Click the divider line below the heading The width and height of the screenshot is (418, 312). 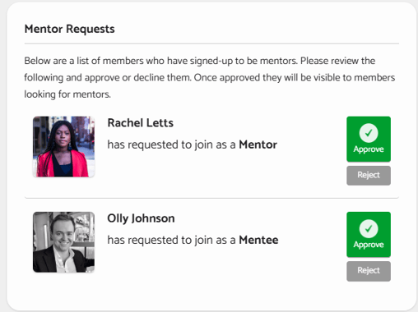211,44
